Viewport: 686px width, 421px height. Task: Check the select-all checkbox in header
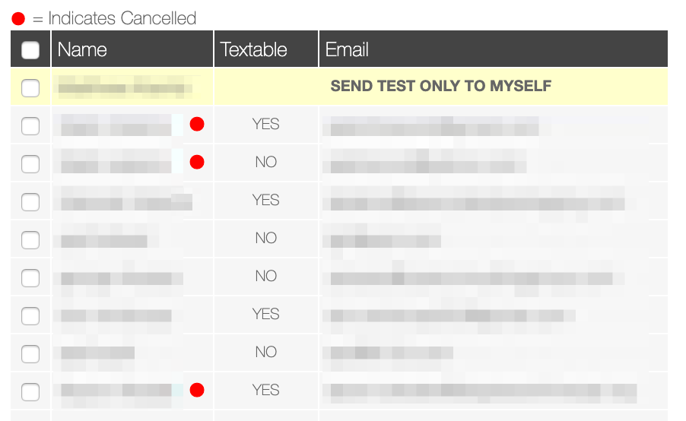coord(30,50)
